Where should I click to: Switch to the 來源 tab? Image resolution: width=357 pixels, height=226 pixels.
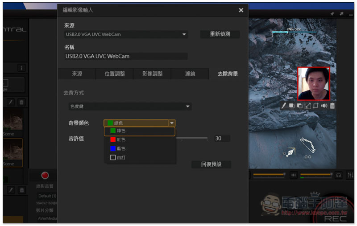point(77,74)
